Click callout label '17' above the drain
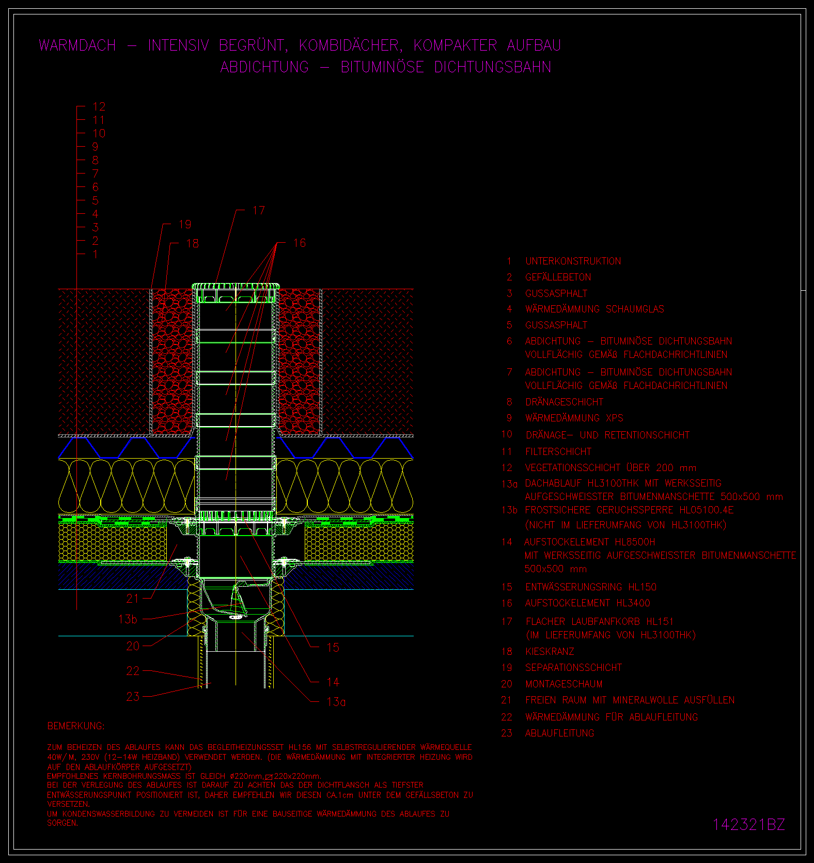Viewport: 814px width, 863px height. coord(259,210)
